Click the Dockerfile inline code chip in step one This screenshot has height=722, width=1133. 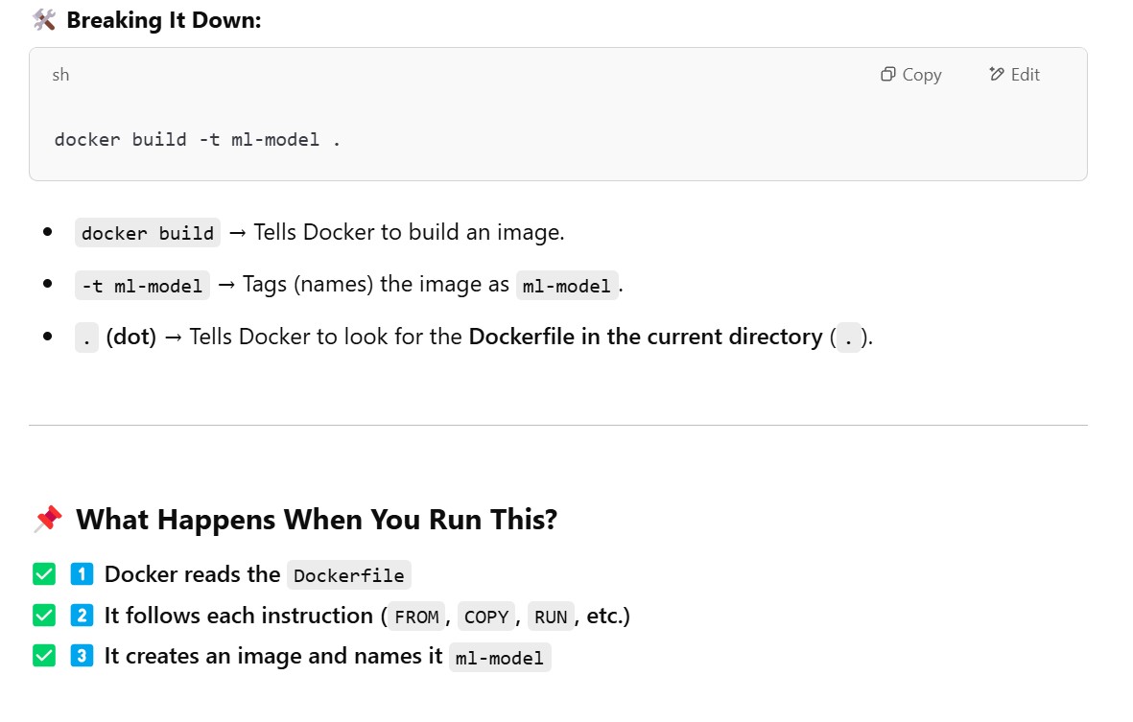pyautogui.click(x=349, y=575)
